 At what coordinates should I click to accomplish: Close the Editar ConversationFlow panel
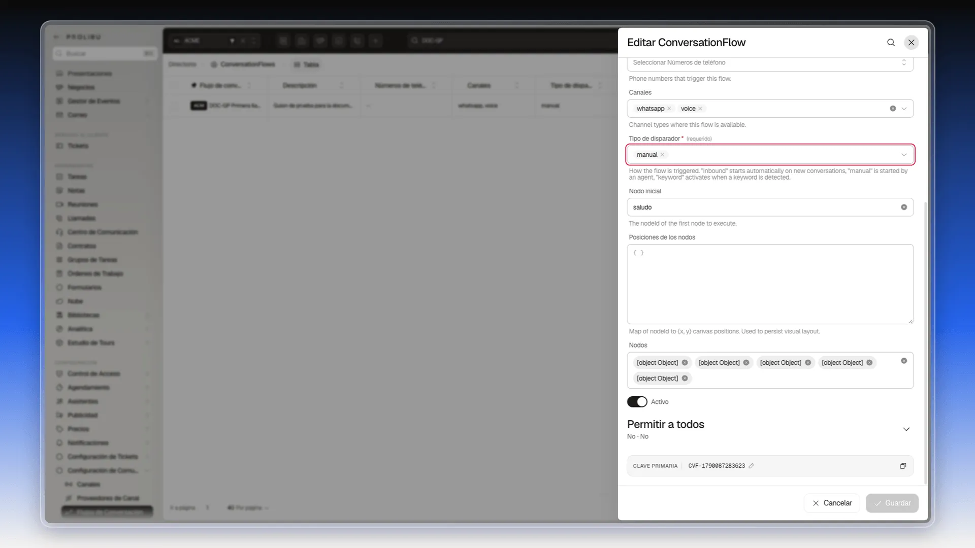[912, 43]
